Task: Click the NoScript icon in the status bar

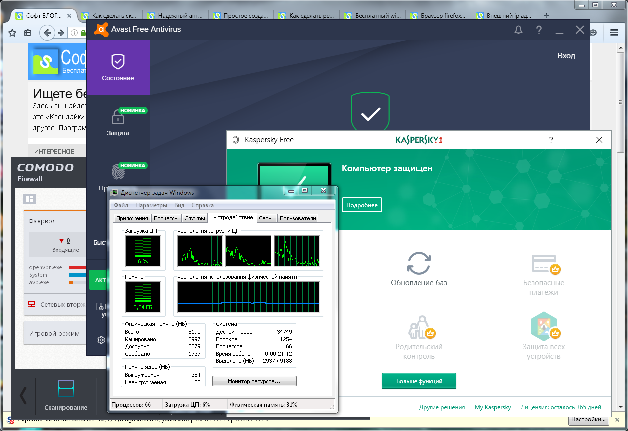Action: (11, 420)
